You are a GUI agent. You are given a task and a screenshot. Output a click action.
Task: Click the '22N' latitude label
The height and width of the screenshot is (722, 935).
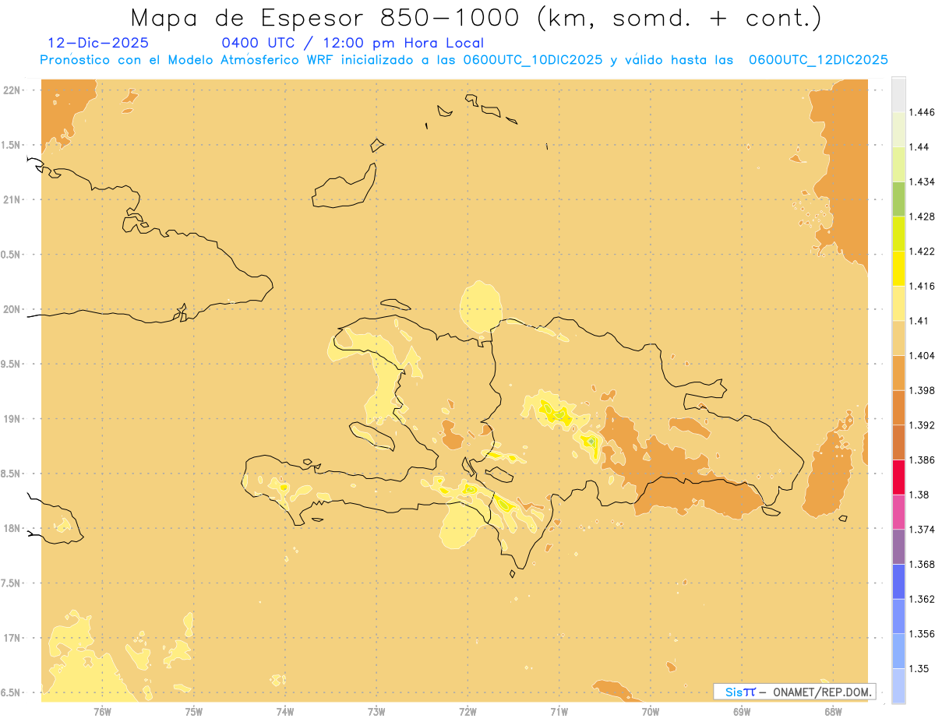tap(12, 90)
